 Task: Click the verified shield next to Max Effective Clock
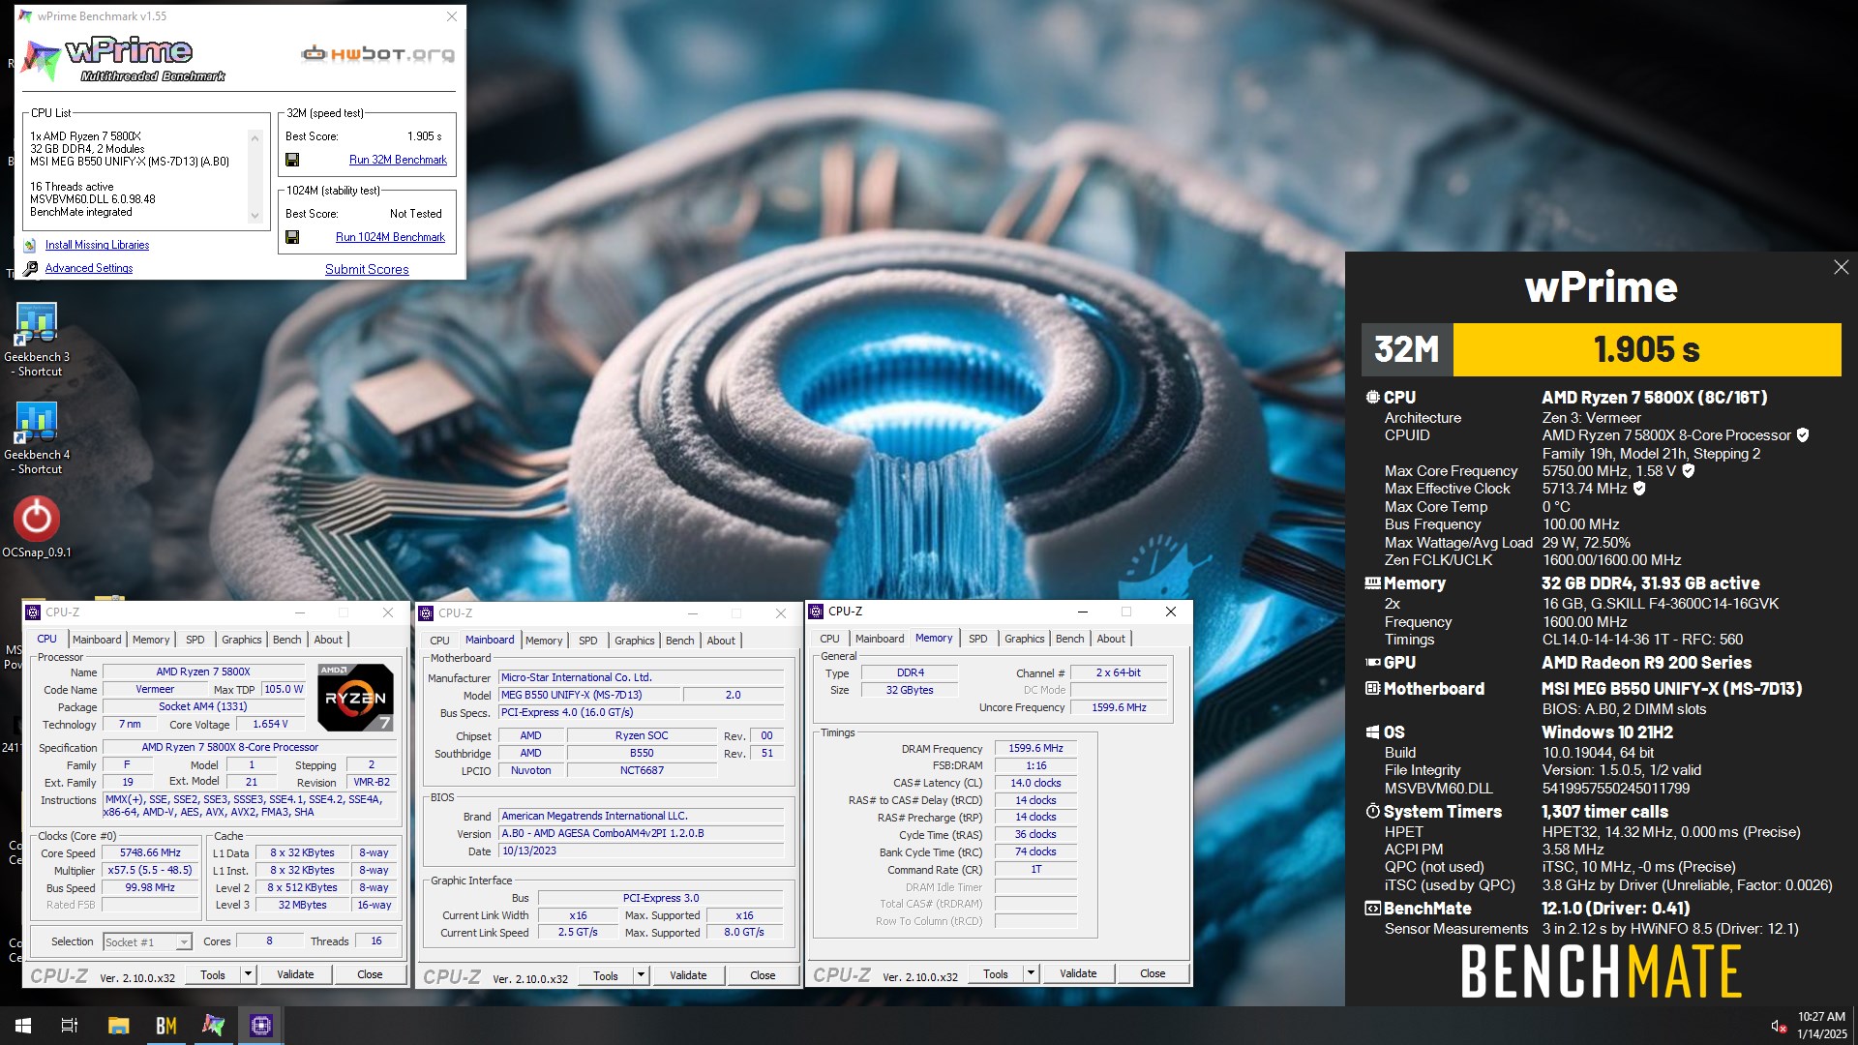1639,489
